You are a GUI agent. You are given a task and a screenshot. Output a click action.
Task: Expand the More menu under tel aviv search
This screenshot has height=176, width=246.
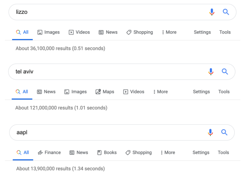click(x=160, y=92)
